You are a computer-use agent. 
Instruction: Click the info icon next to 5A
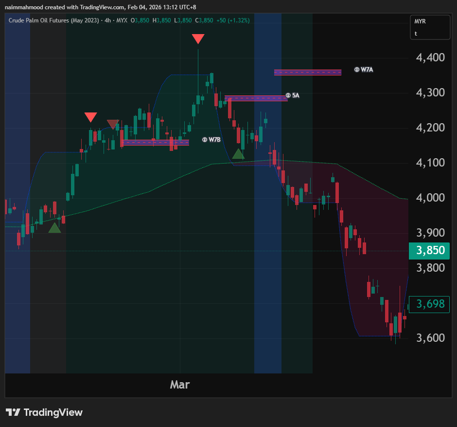pyautogui.click(x=288, y=95)
